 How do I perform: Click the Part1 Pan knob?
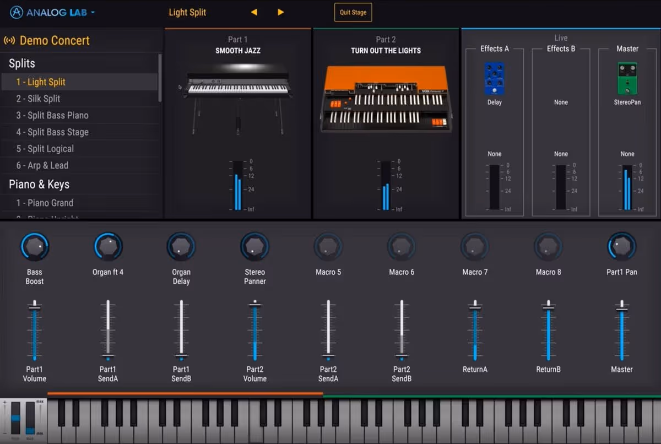[x=622, y=247]
